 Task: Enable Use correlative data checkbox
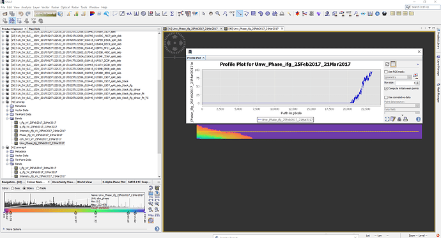(x=386, y=98)
